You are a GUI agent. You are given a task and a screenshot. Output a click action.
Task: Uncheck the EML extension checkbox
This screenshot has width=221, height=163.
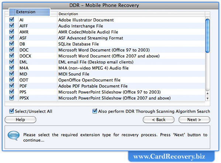pos(11,62)
